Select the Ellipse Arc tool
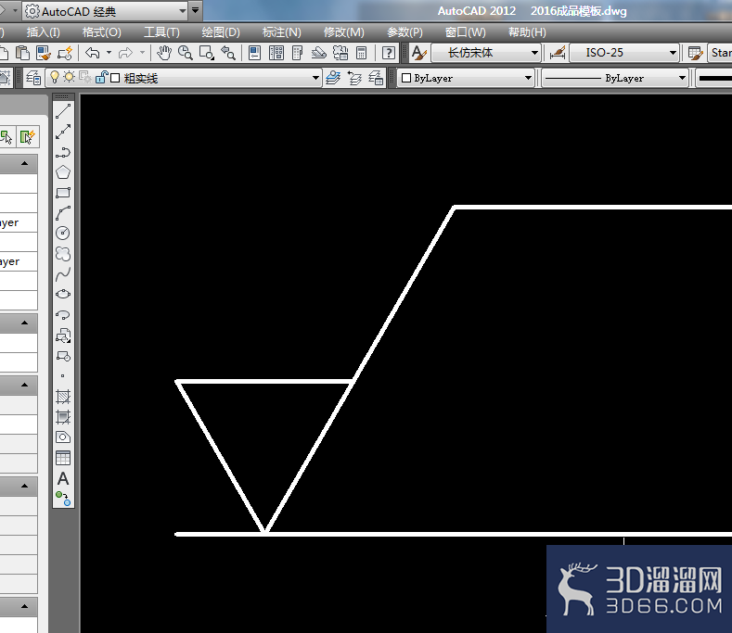Screen dimensions: 732x633 [63, 315]
